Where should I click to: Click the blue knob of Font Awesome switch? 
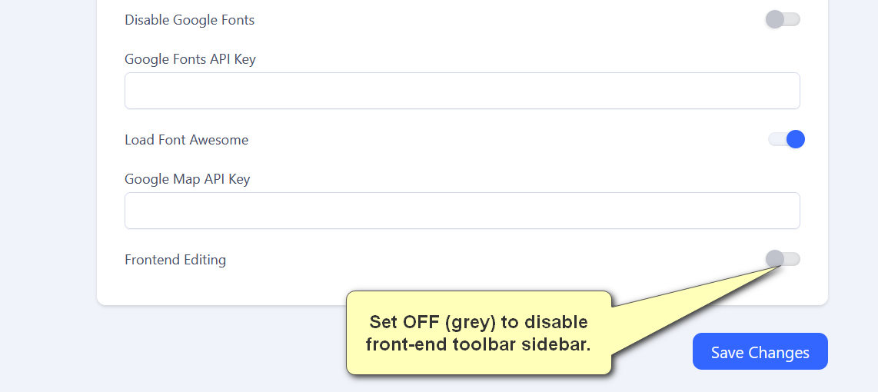pos(796,139)
